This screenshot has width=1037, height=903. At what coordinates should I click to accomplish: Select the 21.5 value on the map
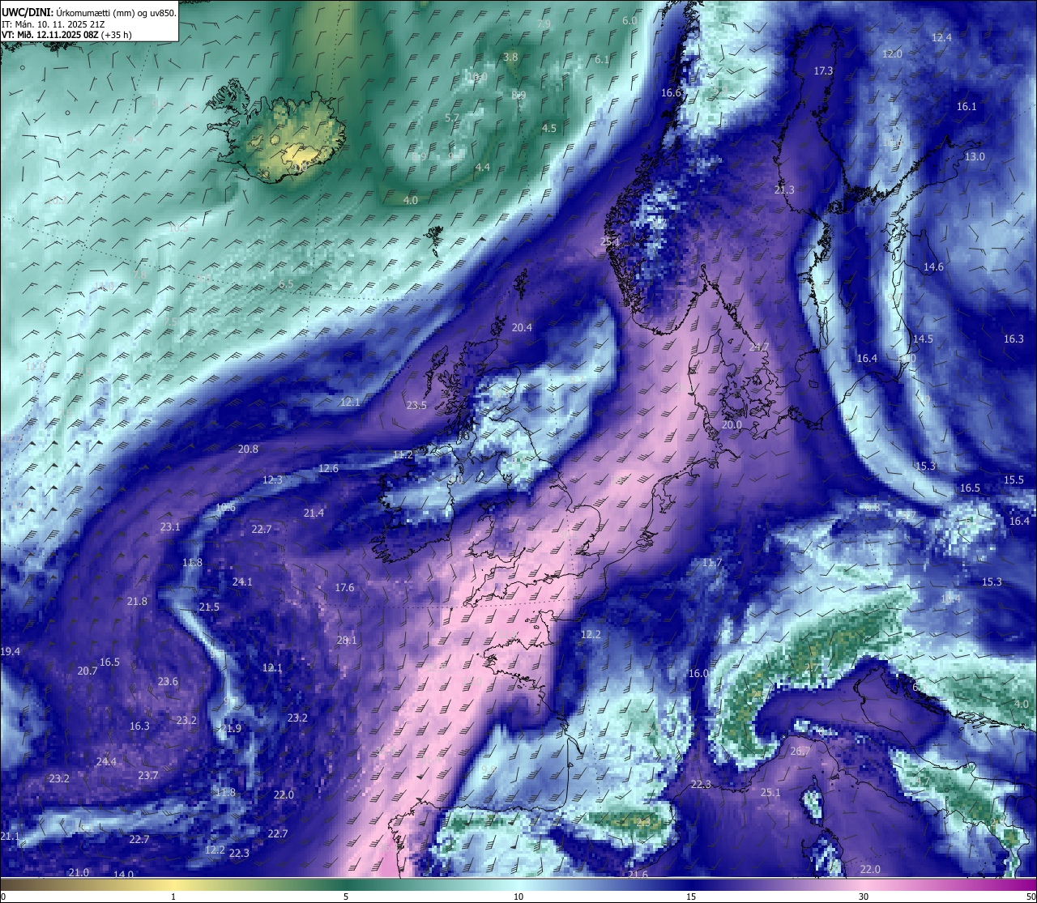[209, 607]
